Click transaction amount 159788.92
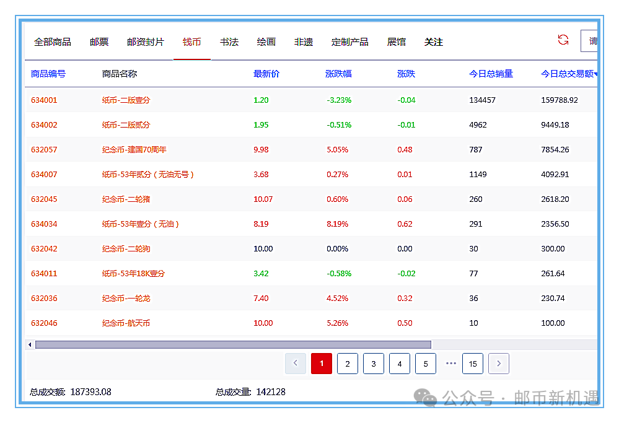Viewport: 619px width, 423px height. coord(560,100)
